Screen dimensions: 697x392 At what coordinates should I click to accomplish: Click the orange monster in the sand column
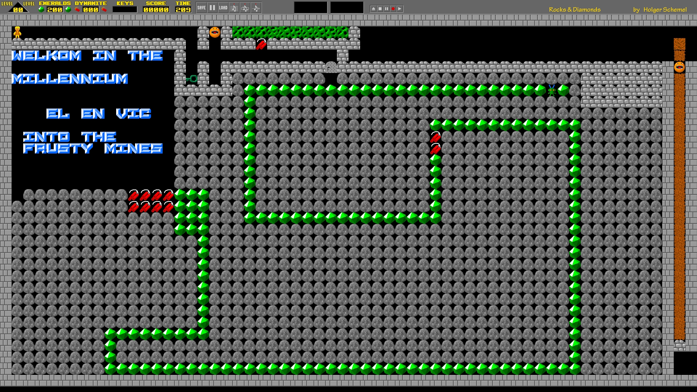[680, 67]
